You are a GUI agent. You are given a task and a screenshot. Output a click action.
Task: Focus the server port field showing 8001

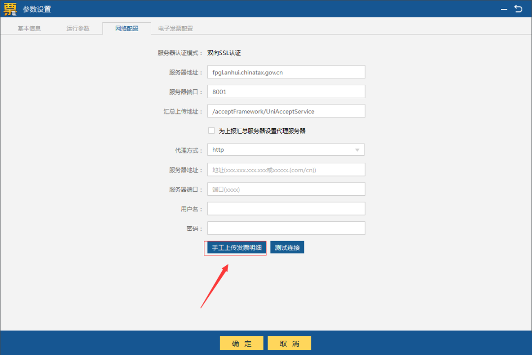click(286, 92)
